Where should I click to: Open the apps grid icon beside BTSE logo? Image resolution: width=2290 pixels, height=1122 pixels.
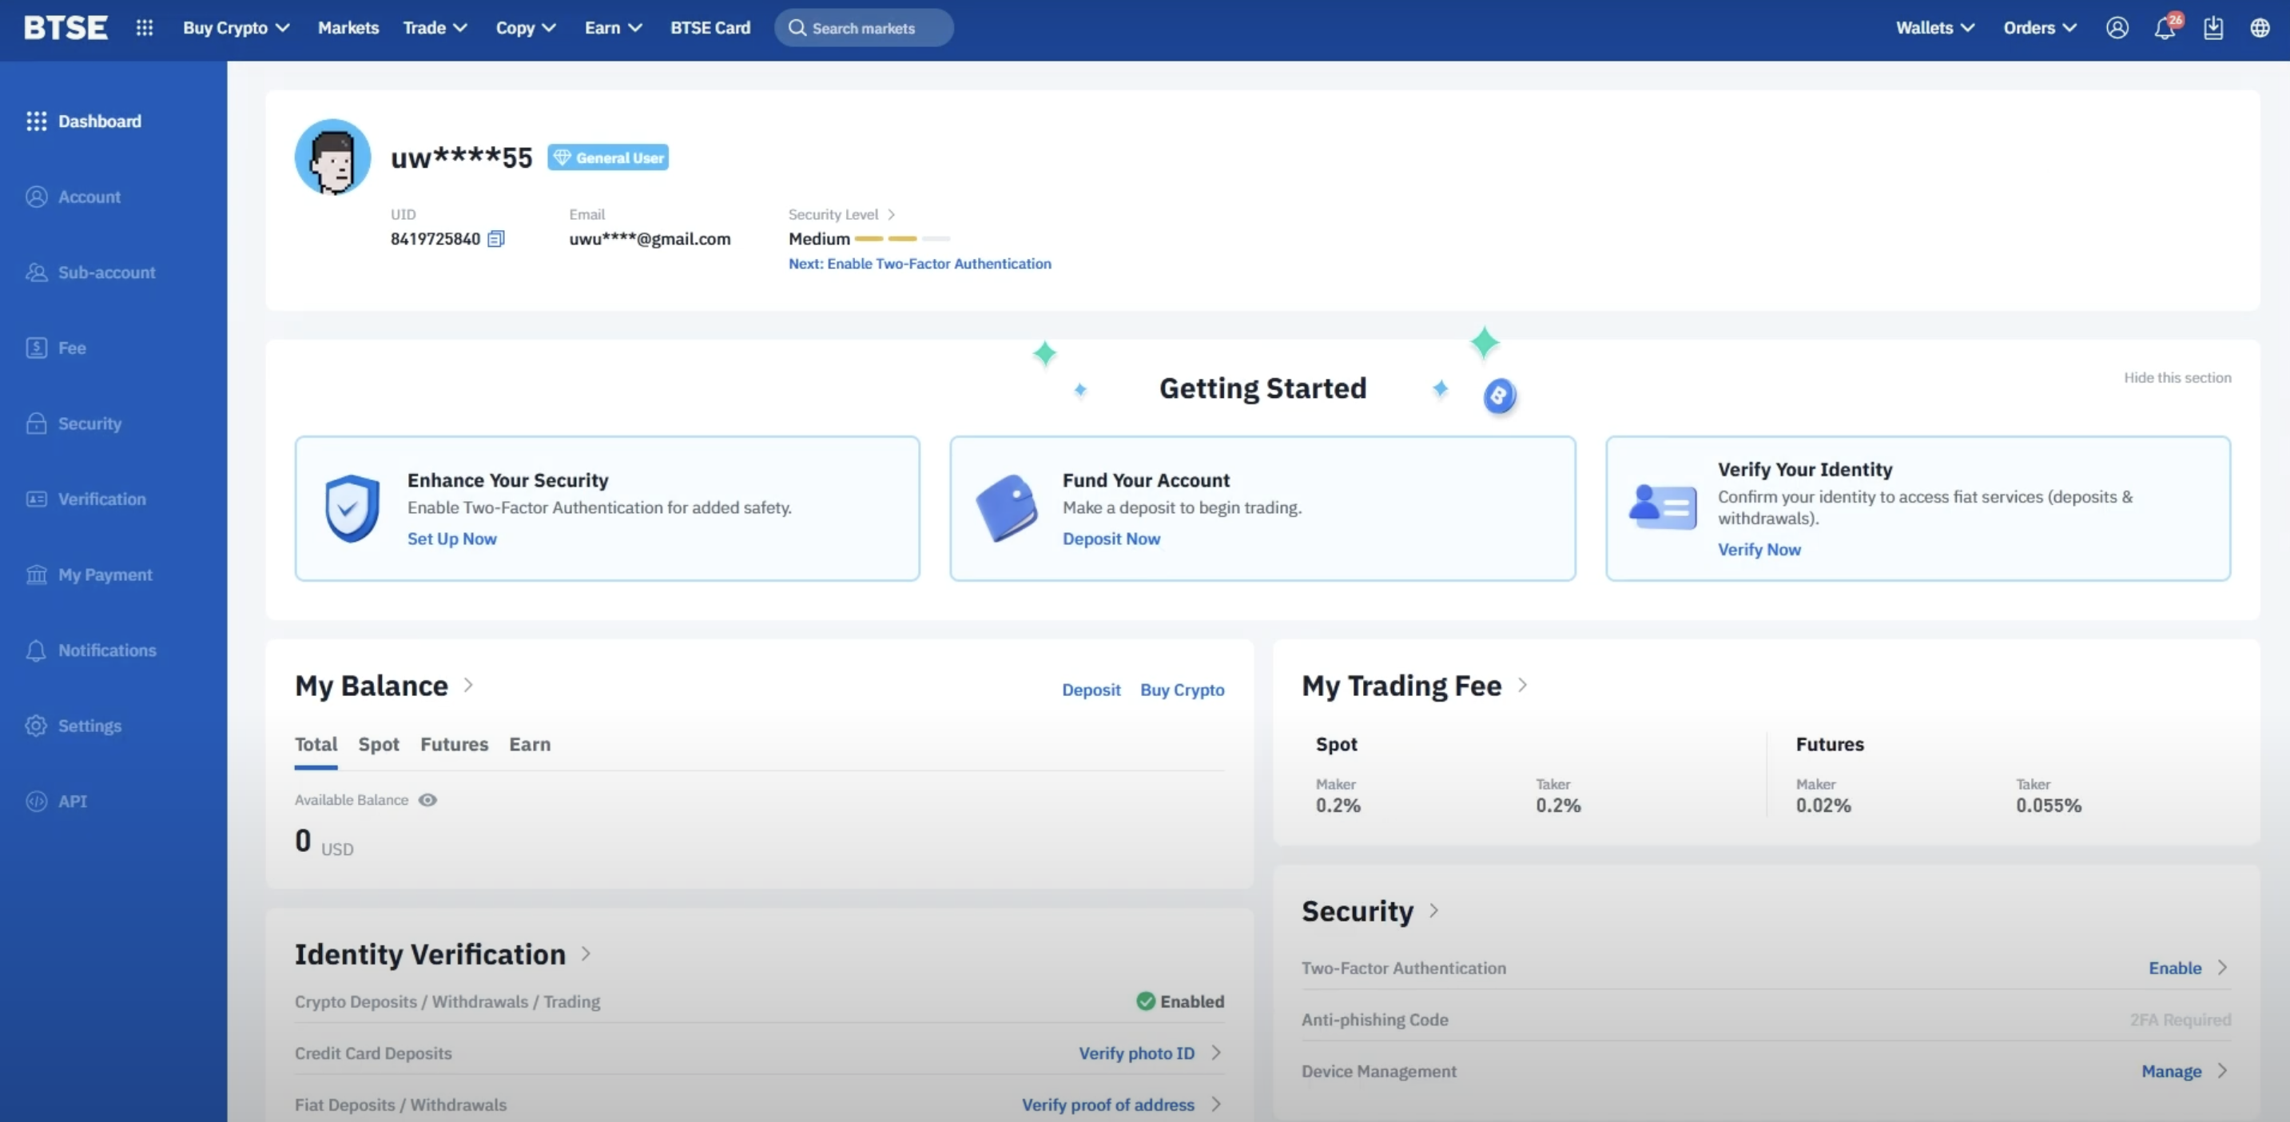(144, 27)
